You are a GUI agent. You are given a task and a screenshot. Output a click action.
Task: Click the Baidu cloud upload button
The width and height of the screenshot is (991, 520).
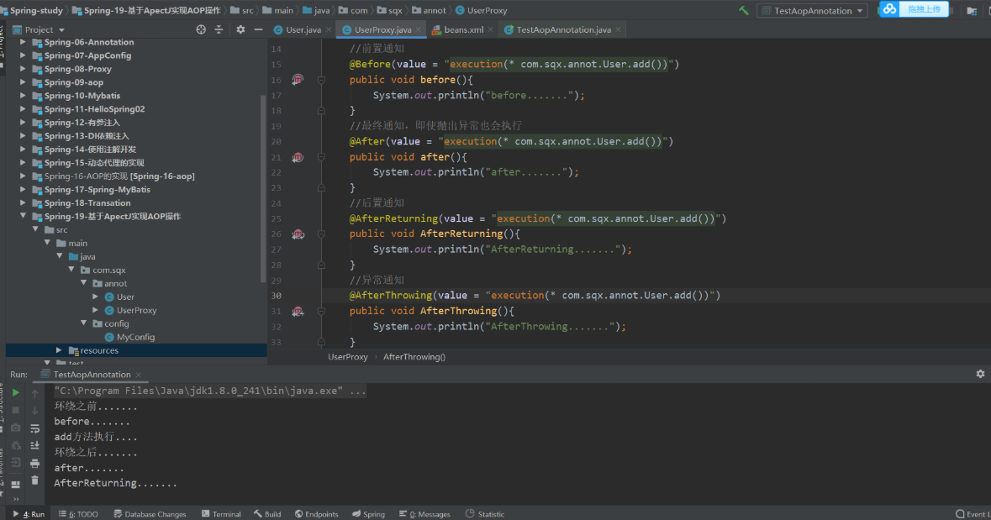[914, 9]
